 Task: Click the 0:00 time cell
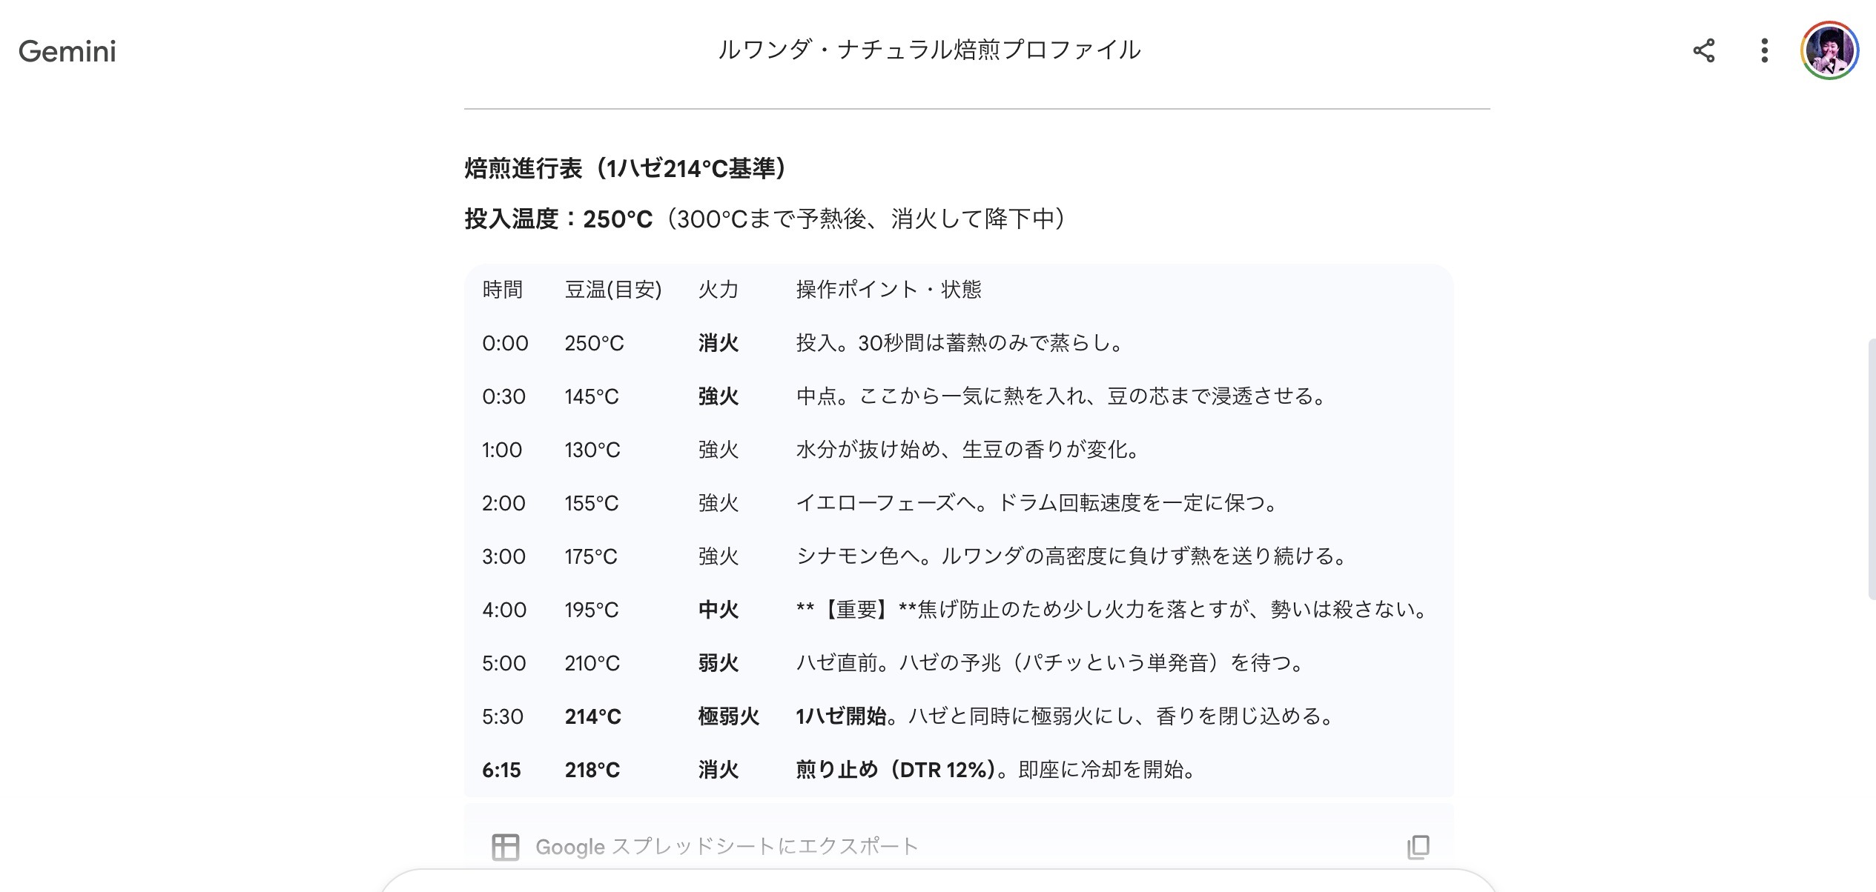click(x=505, y=343)
